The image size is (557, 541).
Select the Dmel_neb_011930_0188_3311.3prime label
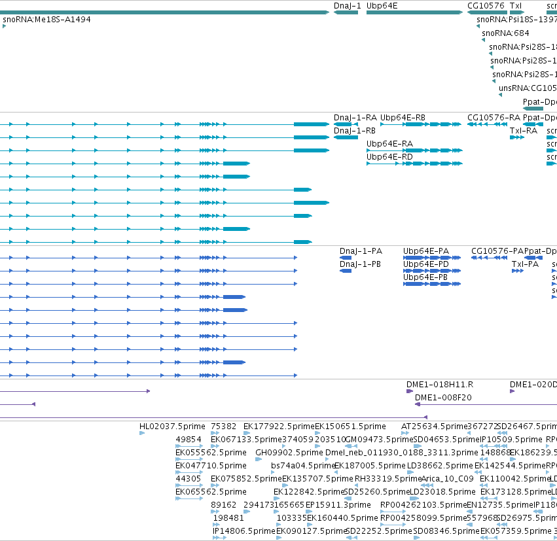pos(402,453)
